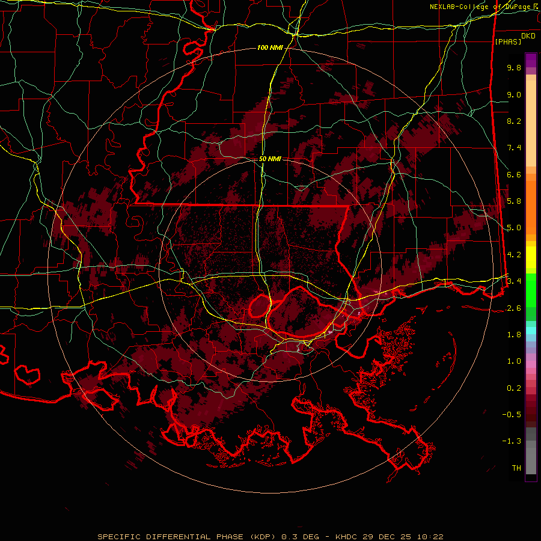Click the 3.4 value on the color scale
The width and height of the screenshot is (541, 541).
[514, 281]
